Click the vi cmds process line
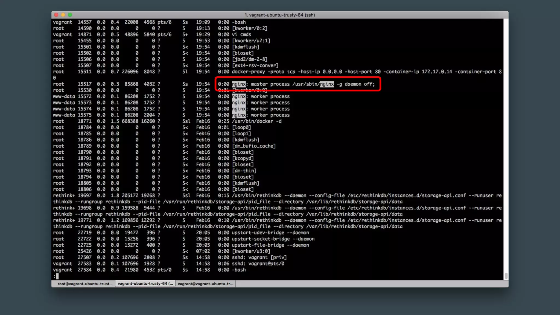Screen dimensions: 560x315 [241, 34]
